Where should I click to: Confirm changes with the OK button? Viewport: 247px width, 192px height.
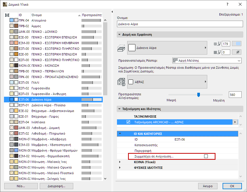[x=232, y=186]
